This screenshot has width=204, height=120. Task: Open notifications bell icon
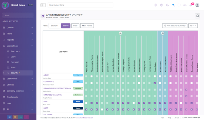191,5
